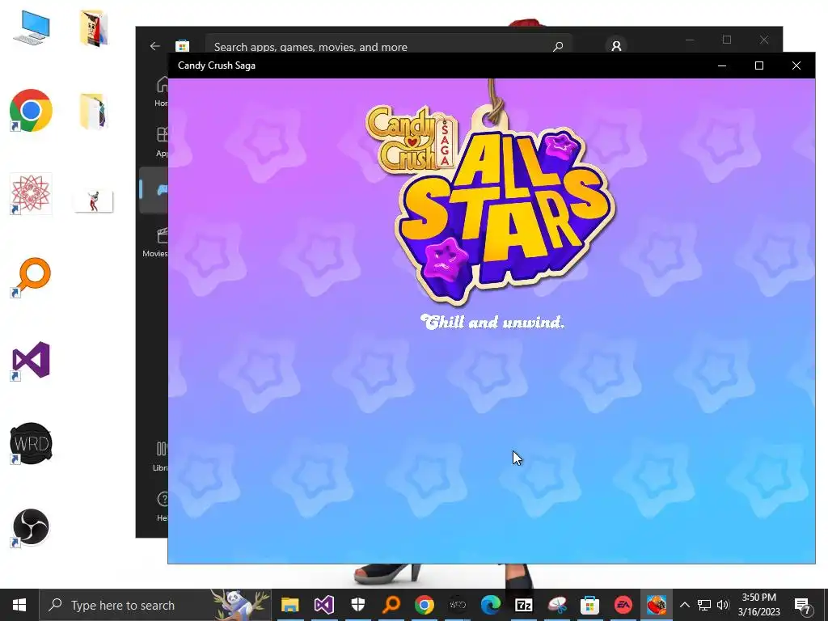This screenshot has height=621, width=828.
Task: Open the second folder icon on desktop
Action: [94, 111]
